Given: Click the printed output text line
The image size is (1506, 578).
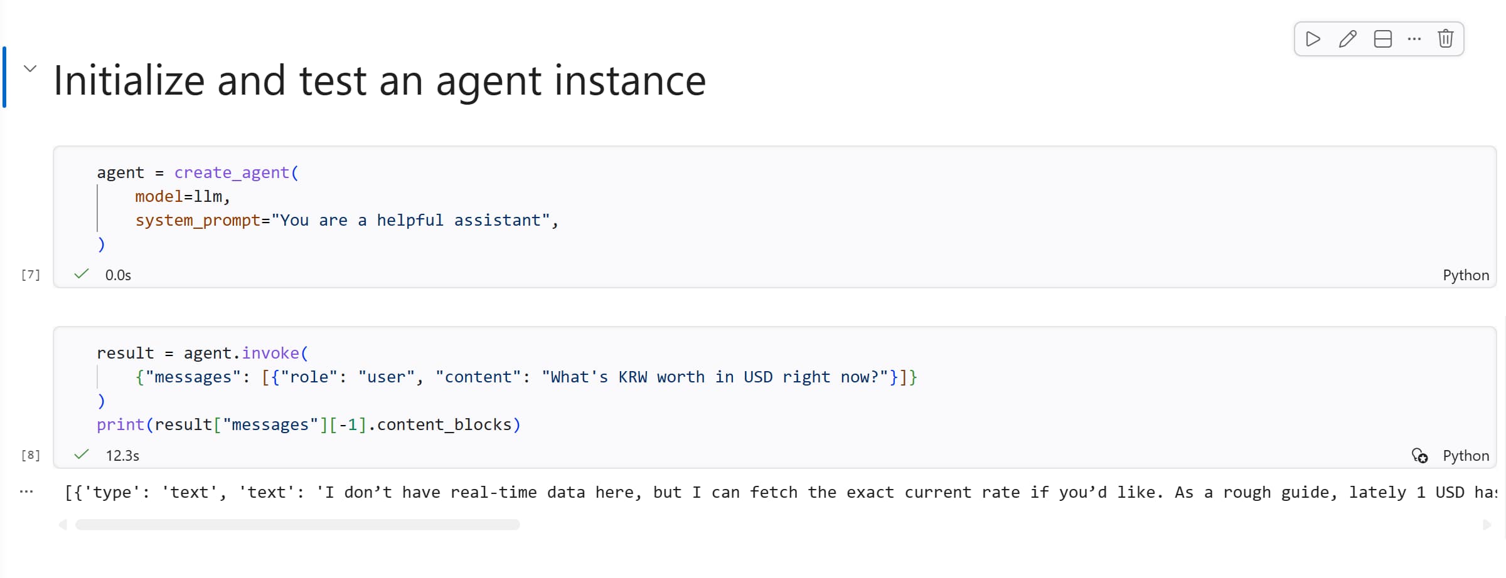Looking at the screenshot, I should [x=753, y=493].
